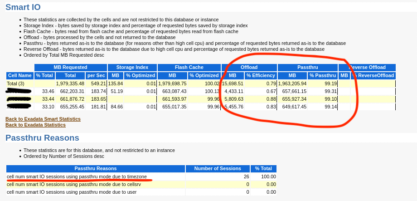
Task: Click the Flash Cache group header
Action: point(189,68)
